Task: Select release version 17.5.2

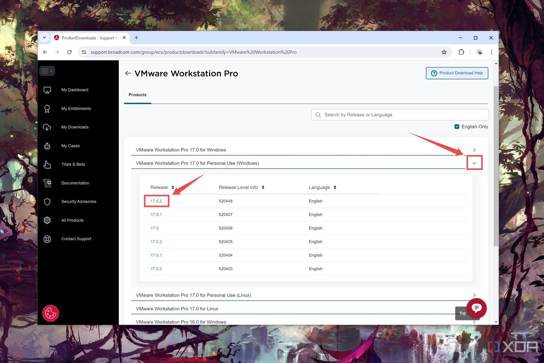Action: click(156, 201)
